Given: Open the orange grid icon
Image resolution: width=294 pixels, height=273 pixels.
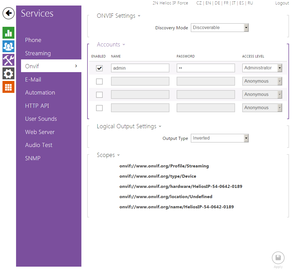Looking at the screenshot, I should click(8, 87).
